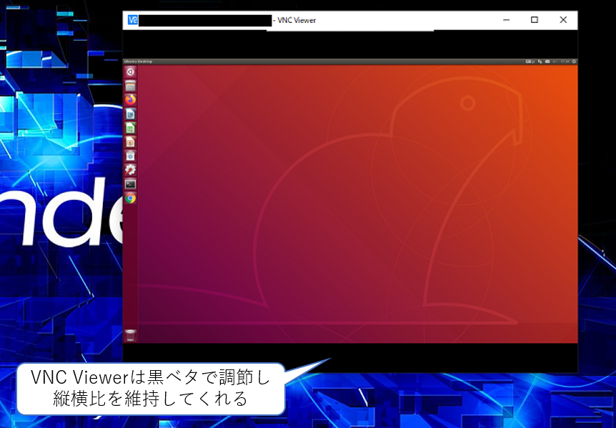Open session power menu in Ubuntu panel
The width and height of the screenshot is (616, 428).
click(574, 61)
